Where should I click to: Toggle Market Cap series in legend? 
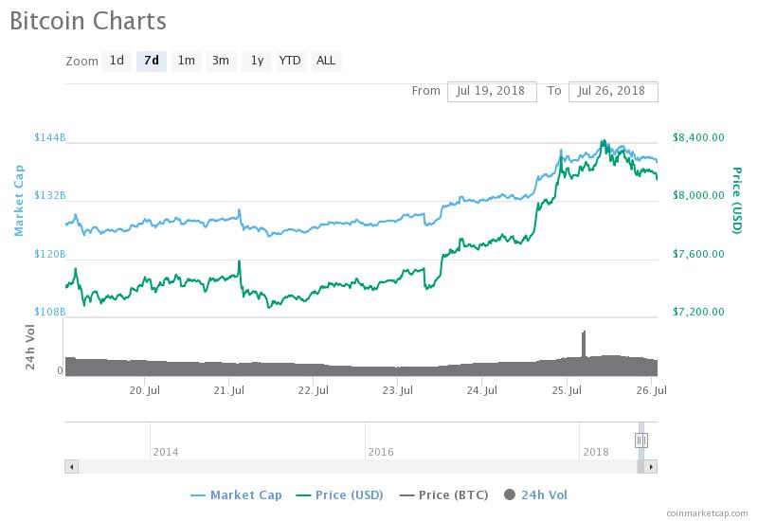pos(236,494)
